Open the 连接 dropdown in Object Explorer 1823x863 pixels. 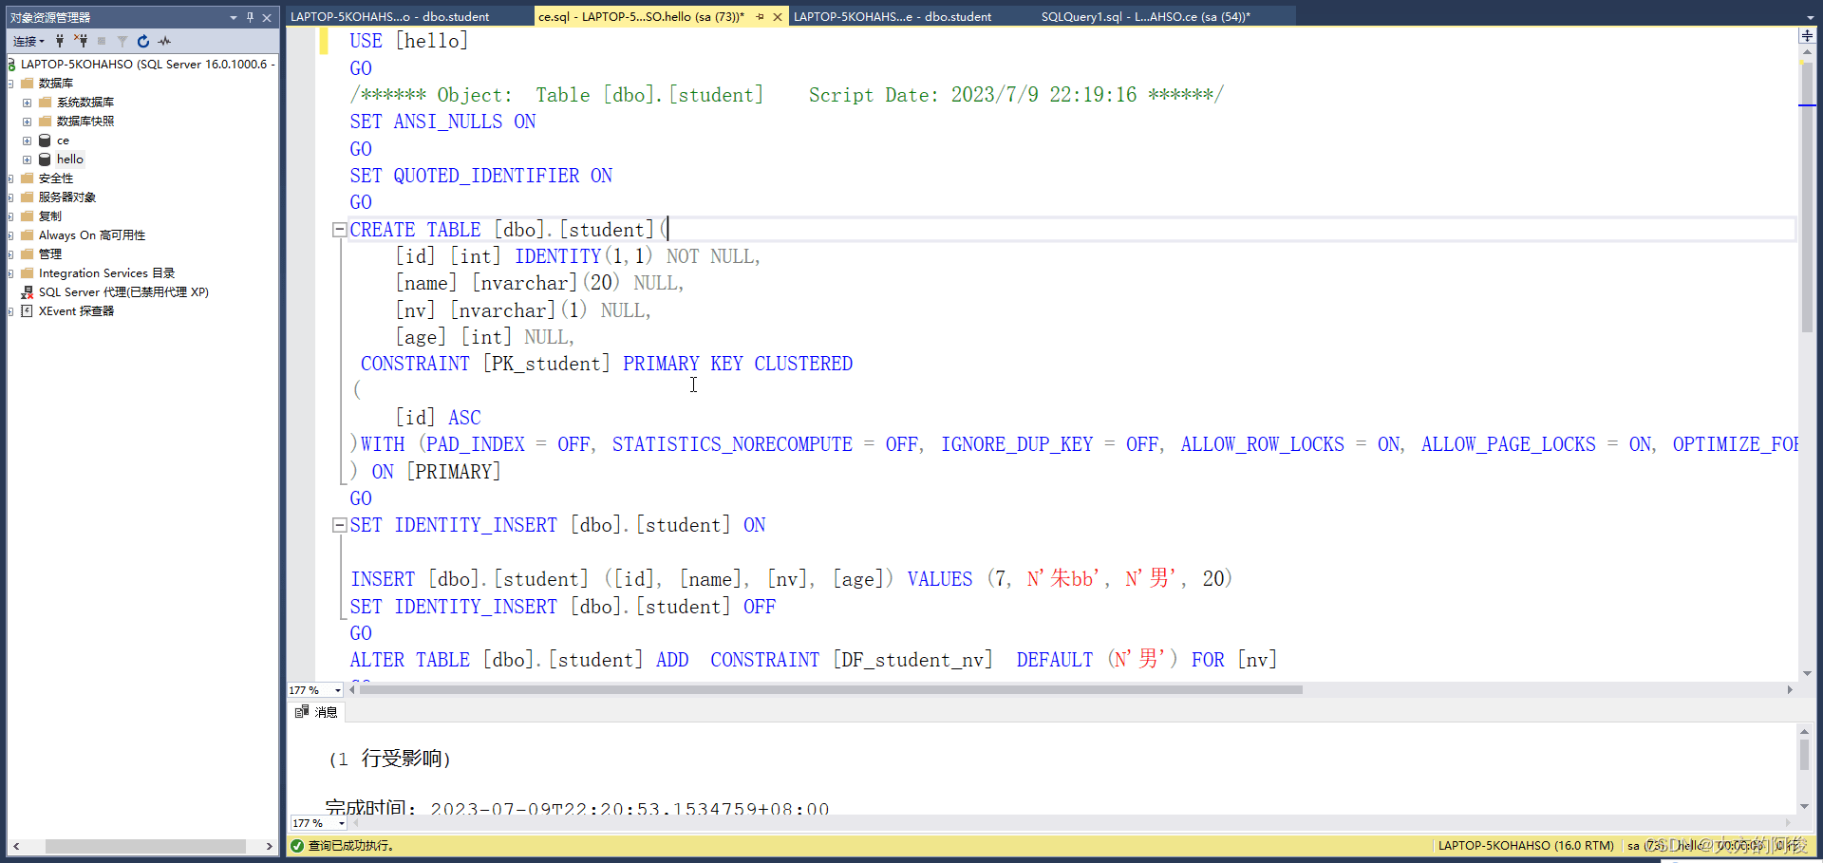click(28, 41)
